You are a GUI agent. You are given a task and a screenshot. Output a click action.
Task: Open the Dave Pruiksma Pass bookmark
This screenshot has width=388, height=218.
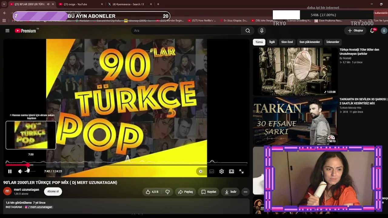point(328,21)
